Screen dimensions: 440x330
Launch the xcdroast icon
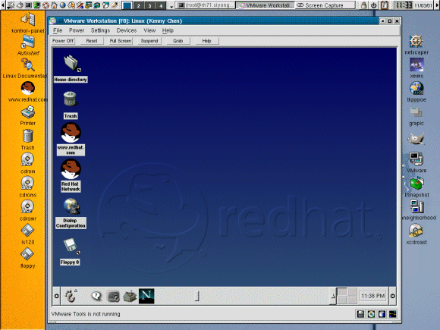(x=416, y=231)
